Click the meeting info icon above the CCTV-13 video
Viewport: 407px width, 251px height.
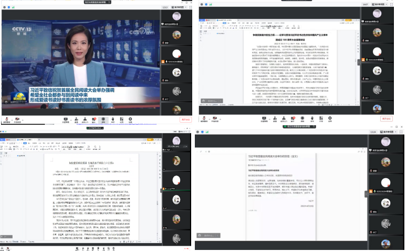[x=4, y=7]
